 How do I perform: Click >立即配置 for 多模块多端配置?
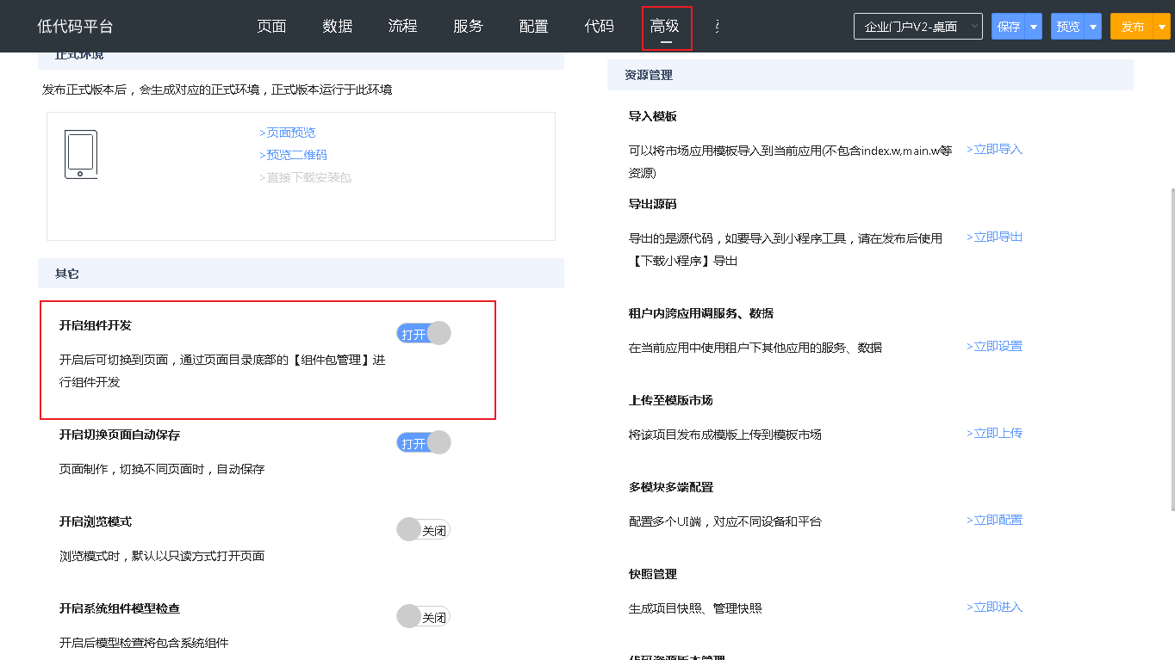[x=994, y=520]
